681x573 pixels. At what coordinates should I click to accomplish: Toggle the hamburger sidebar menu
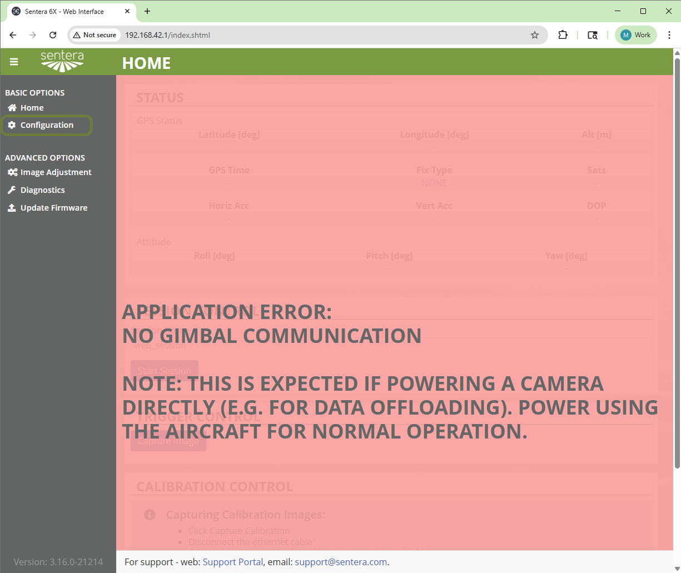[x=14, y=62]
